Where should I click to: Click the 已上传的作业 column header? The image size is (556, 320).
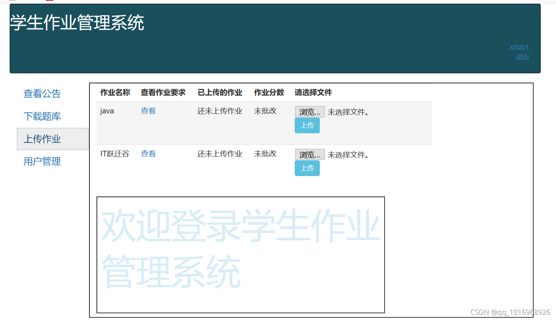coord(220,92)
